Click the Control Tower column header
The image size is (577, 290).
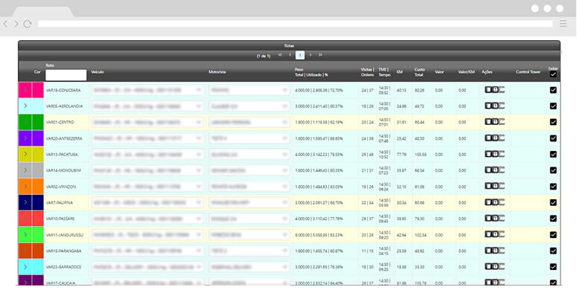pyautogui.click(x=528, y=72)
